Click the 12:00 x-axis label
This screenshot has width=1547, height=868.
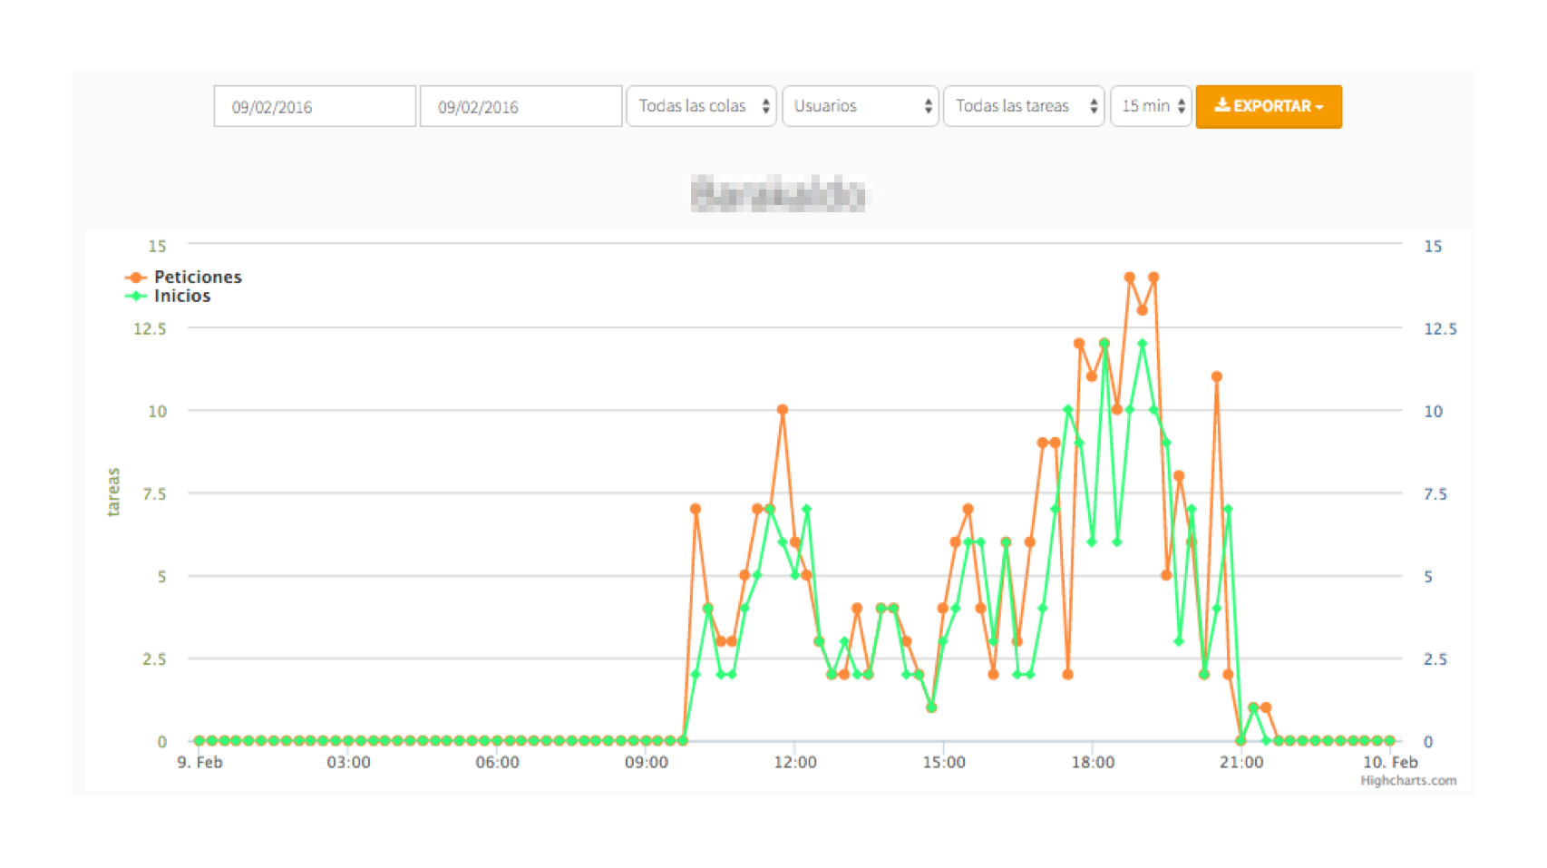coord(794,762)
